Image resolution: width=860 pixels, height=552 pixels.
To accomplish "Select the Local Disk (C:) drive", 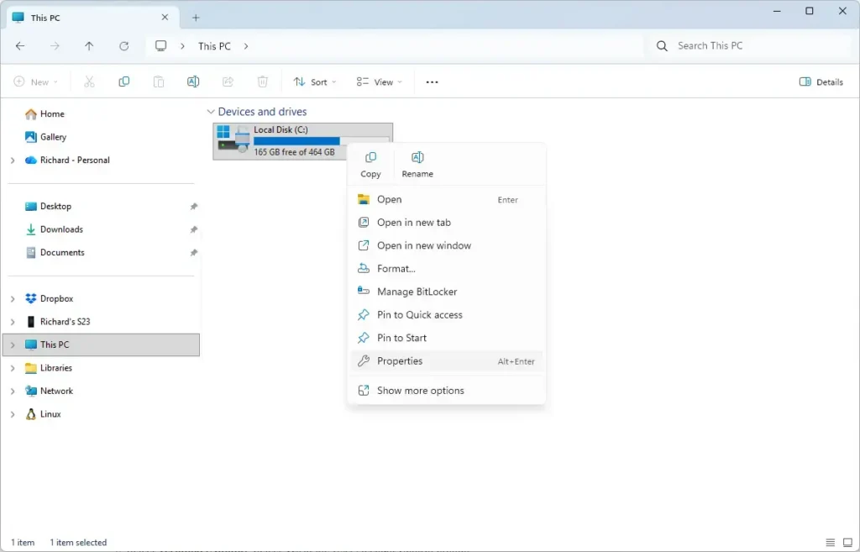I will pos(302,141).
